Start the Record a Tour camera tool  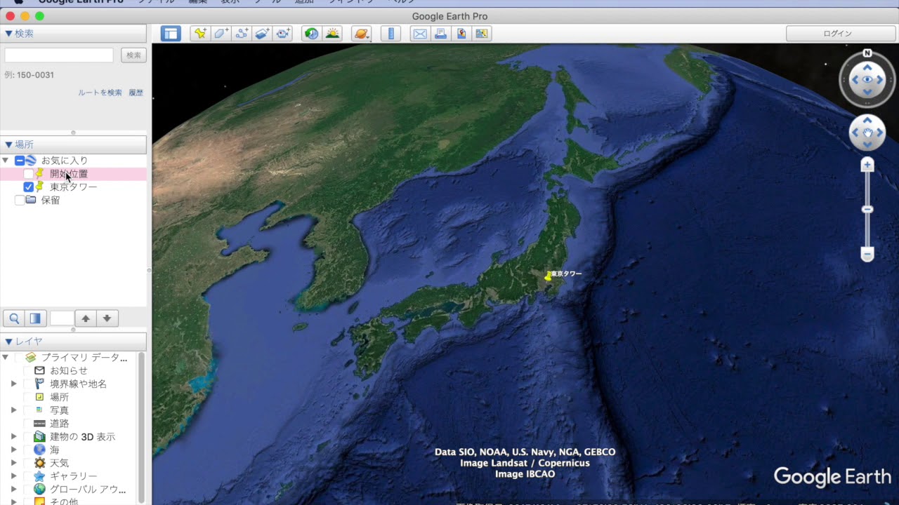(x=283, y=33)
